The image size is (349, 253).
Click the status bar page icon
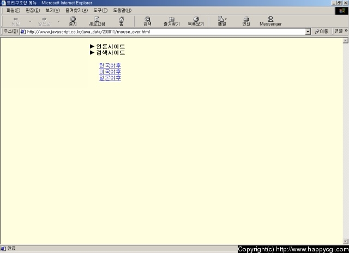click(3, 249)
